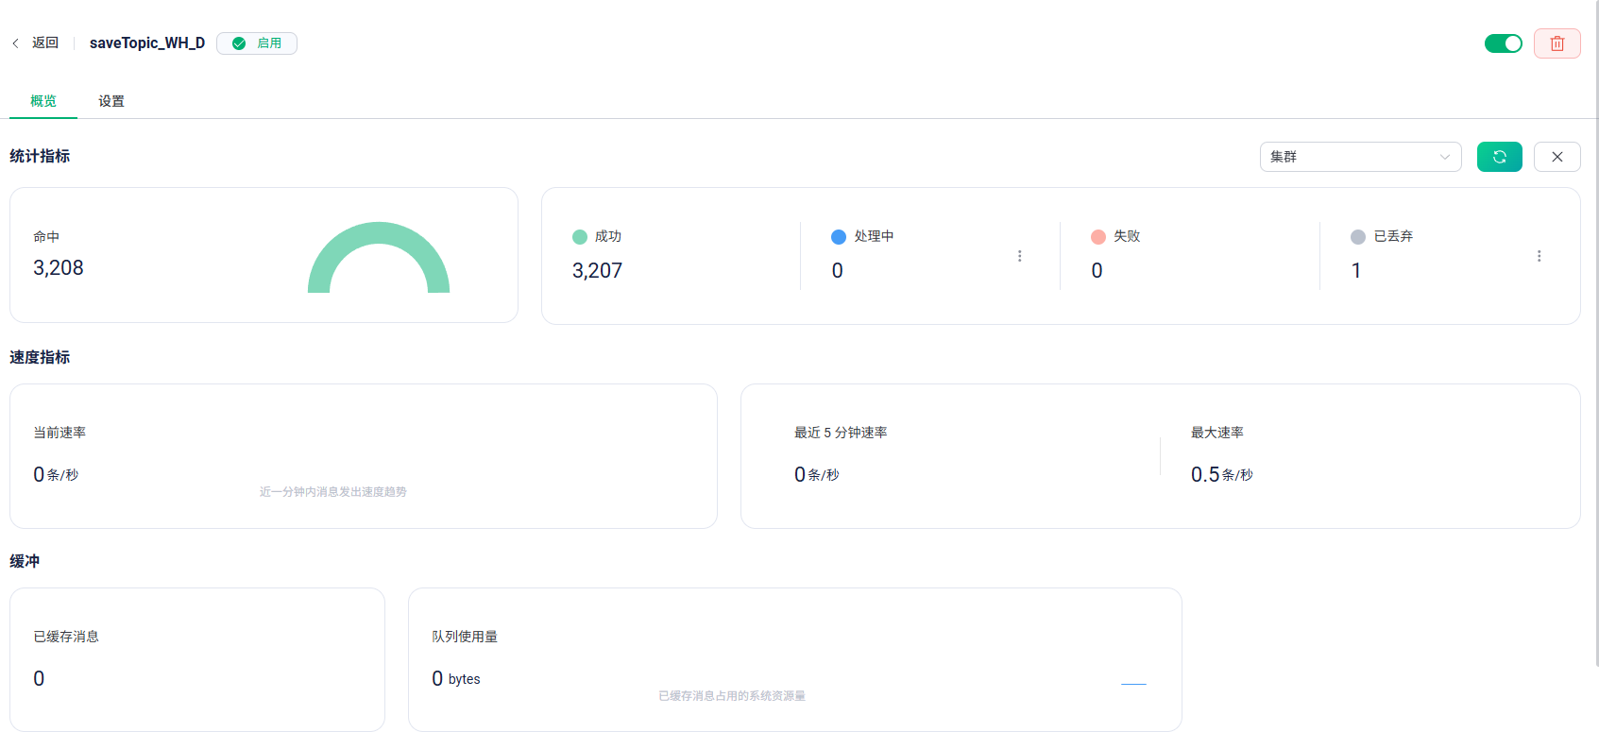Switch to the 设置 tab
Viewport: 1599px width, 732px height.
tap(111, 101)
